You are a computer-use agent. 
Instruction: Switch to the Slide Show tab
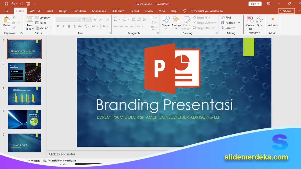[x=118, y=11]
